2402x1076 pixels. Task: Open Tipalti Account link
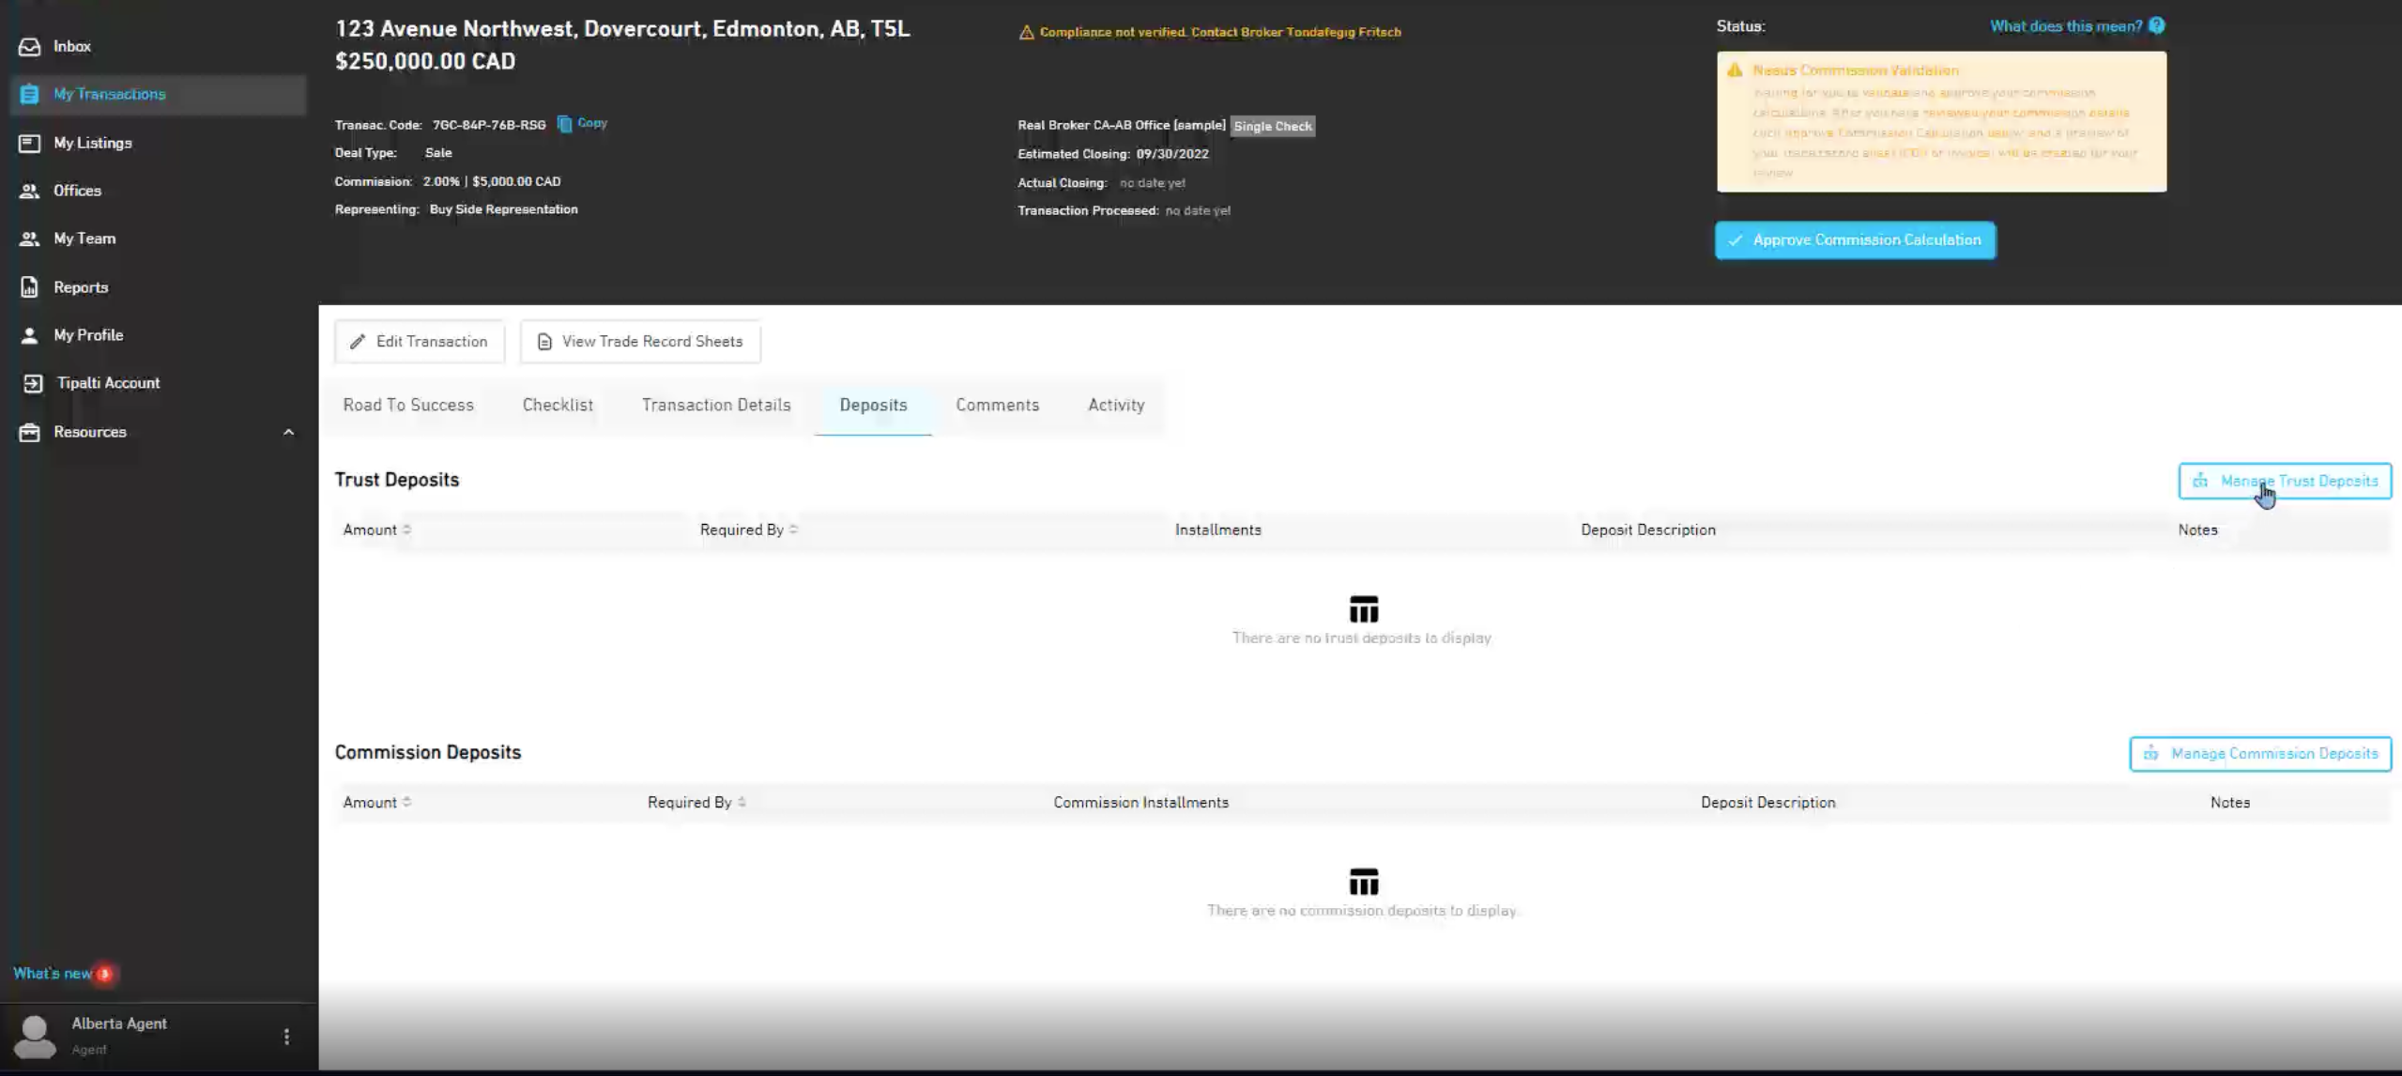[x=108, y=383]
